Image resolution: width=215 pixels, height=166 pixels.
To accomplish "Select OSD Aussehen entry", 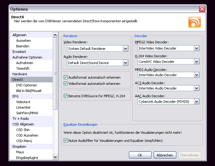I will 32,135.
